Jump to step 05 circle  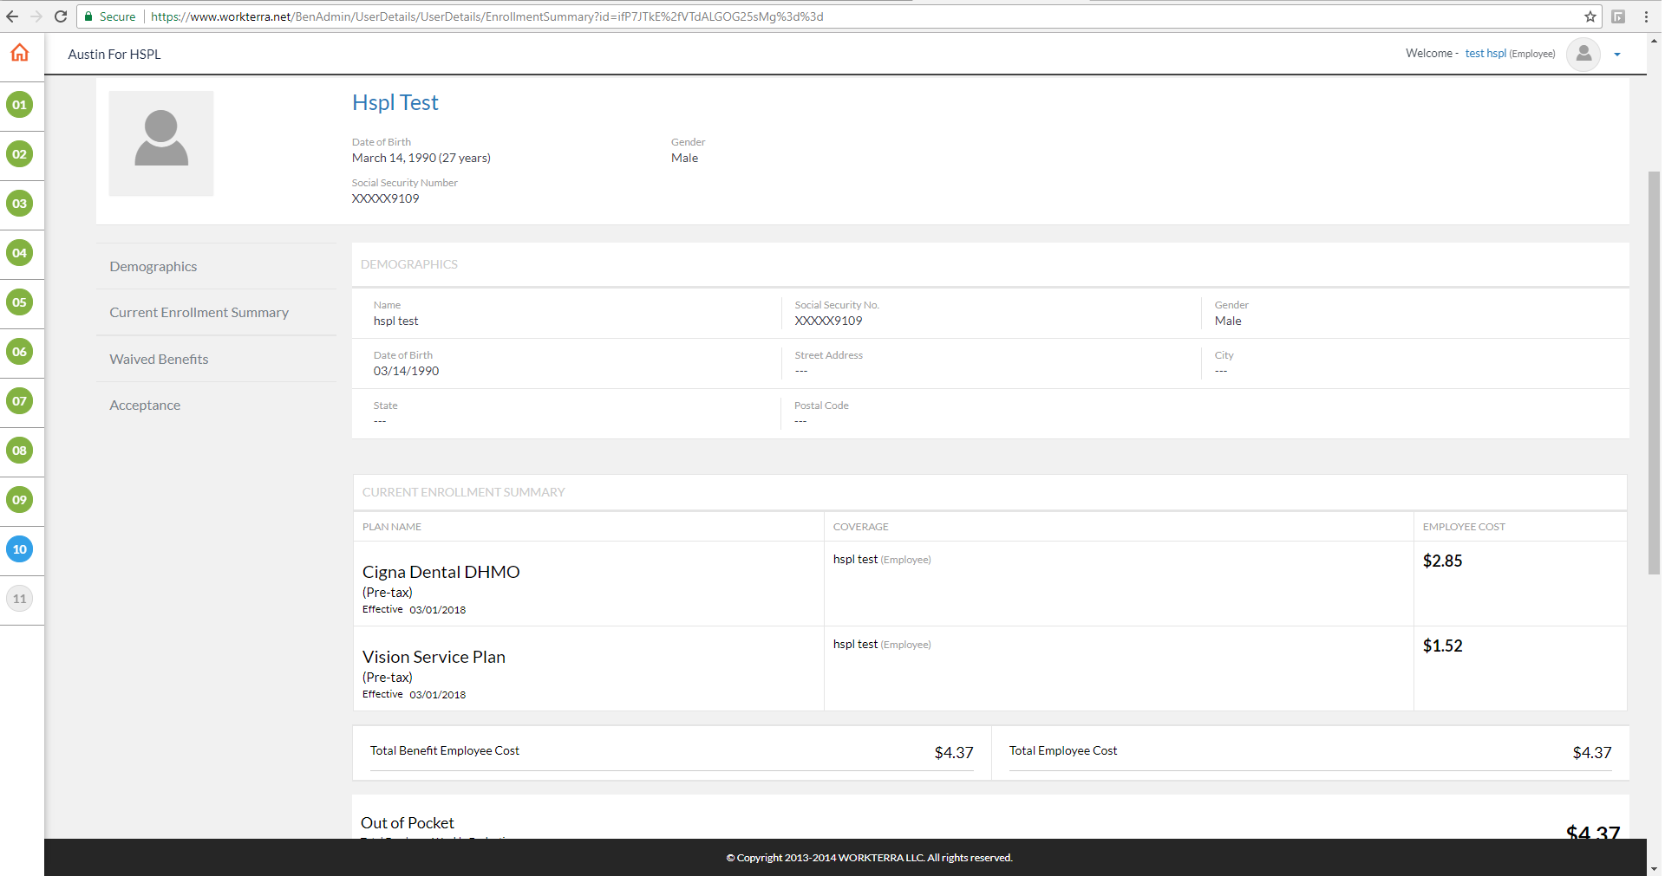coord(19,302)
